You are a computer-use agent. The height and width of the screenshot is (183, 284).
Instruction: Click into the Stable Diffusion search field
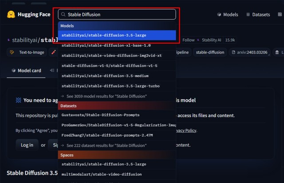(117, 15)
